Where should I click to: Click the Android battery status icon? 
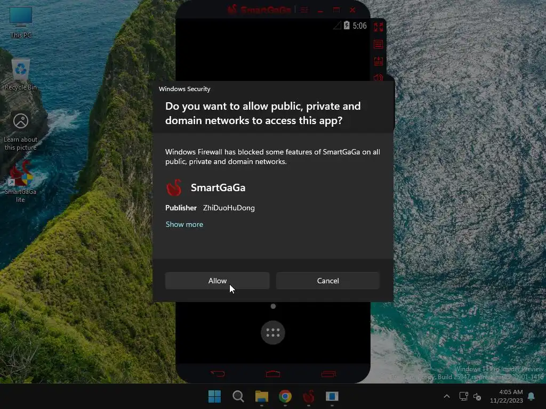point(347,26)
